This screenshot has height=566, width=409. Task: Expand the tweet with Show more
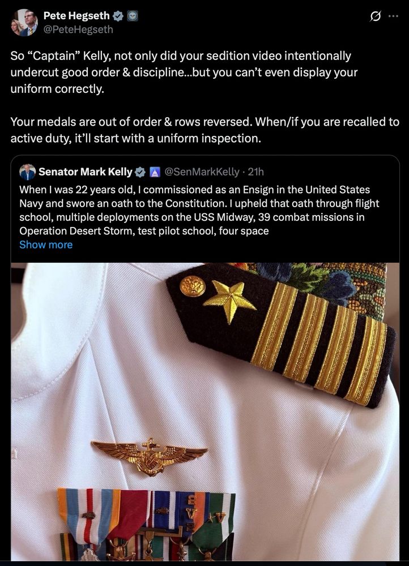click(x=46, y=245)
